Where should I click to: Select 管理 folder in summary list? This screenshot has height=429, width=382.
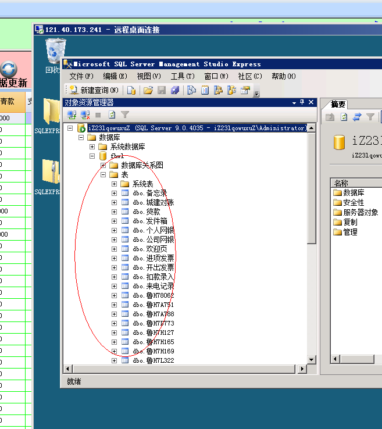(x=345, y=232)
